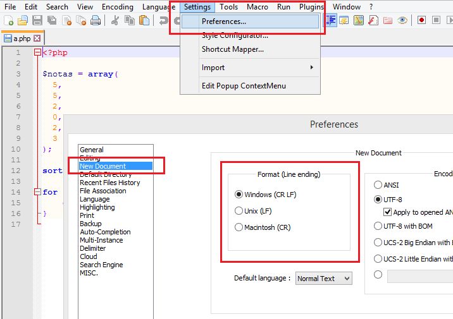Viewport: 453px width, 319px height.
Task: Choose Edit Popup ContextMenu entry
Action: click(244, 86)
